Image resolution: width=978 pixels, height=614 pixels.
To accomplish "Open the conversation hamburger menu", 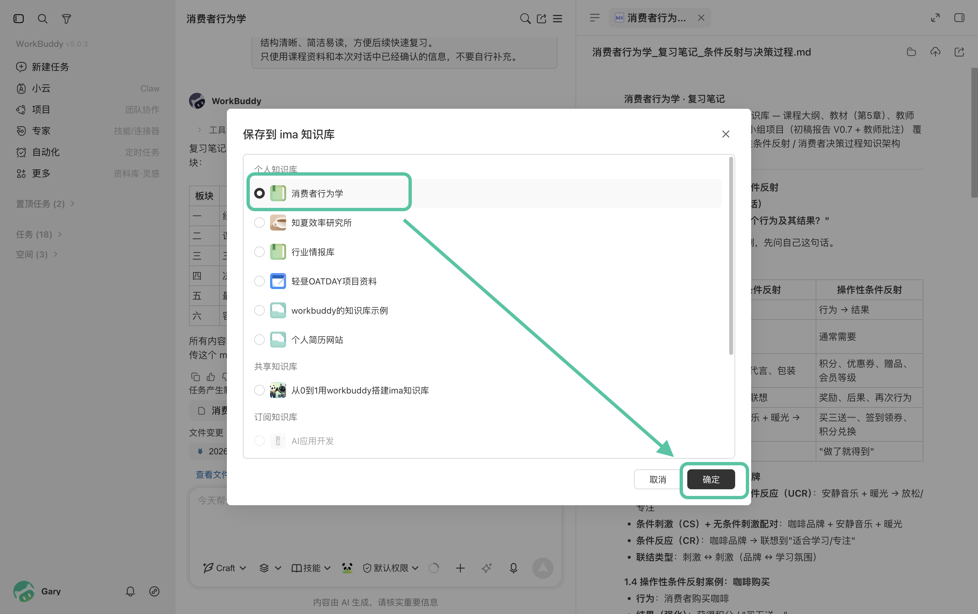I will (558, 19).
